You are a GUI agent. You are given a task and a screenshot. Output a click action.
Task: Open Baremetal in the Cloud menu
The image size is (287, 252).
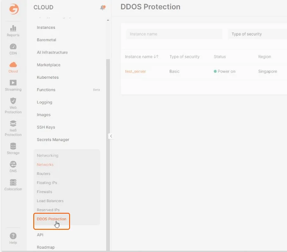[47, 40]
